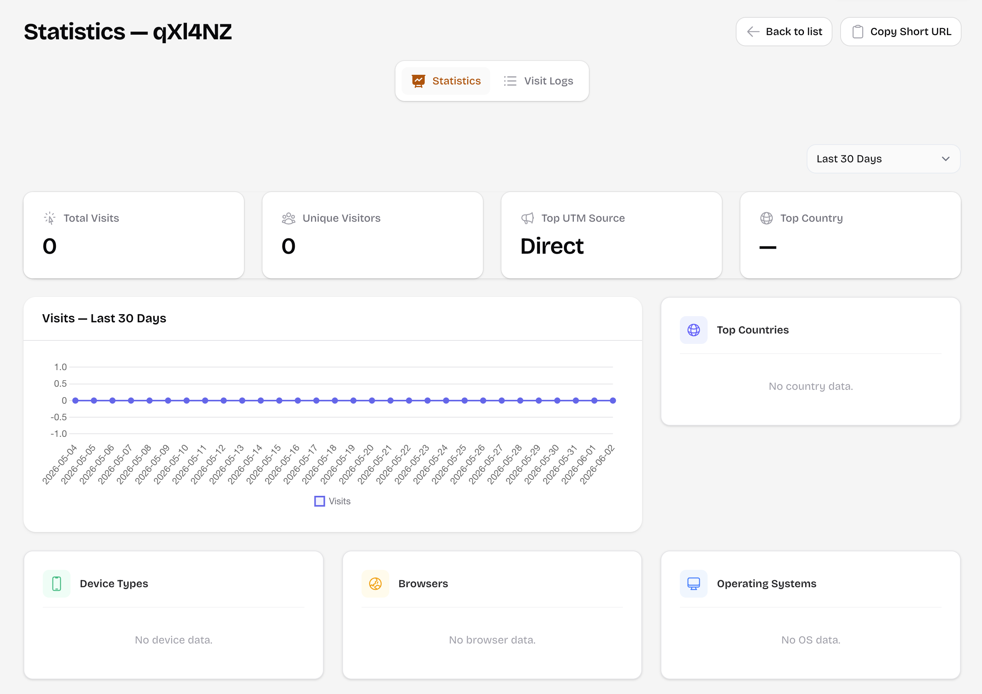Click the Statistics chart presentation icon

[x=418, y=81]
